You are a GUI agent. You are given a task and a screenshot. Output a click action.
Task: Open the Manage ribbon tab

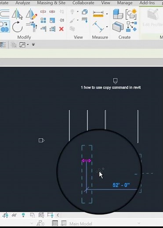click(125, 3)
